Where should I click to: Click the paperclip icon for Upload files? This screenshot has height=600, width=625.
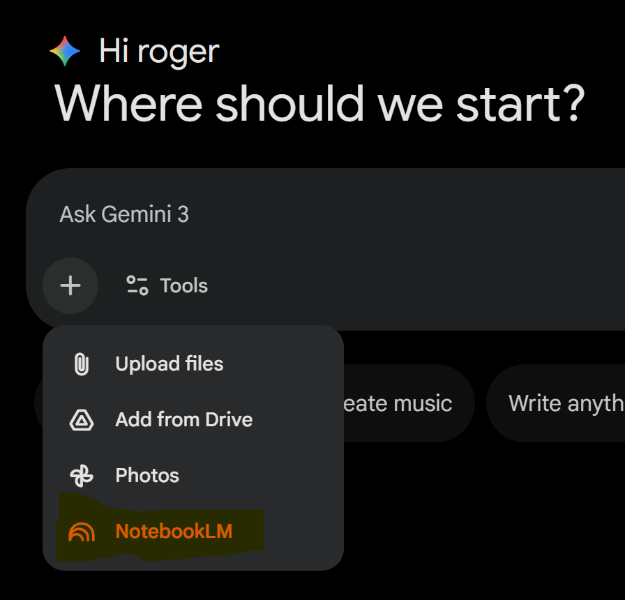(82, 364)
